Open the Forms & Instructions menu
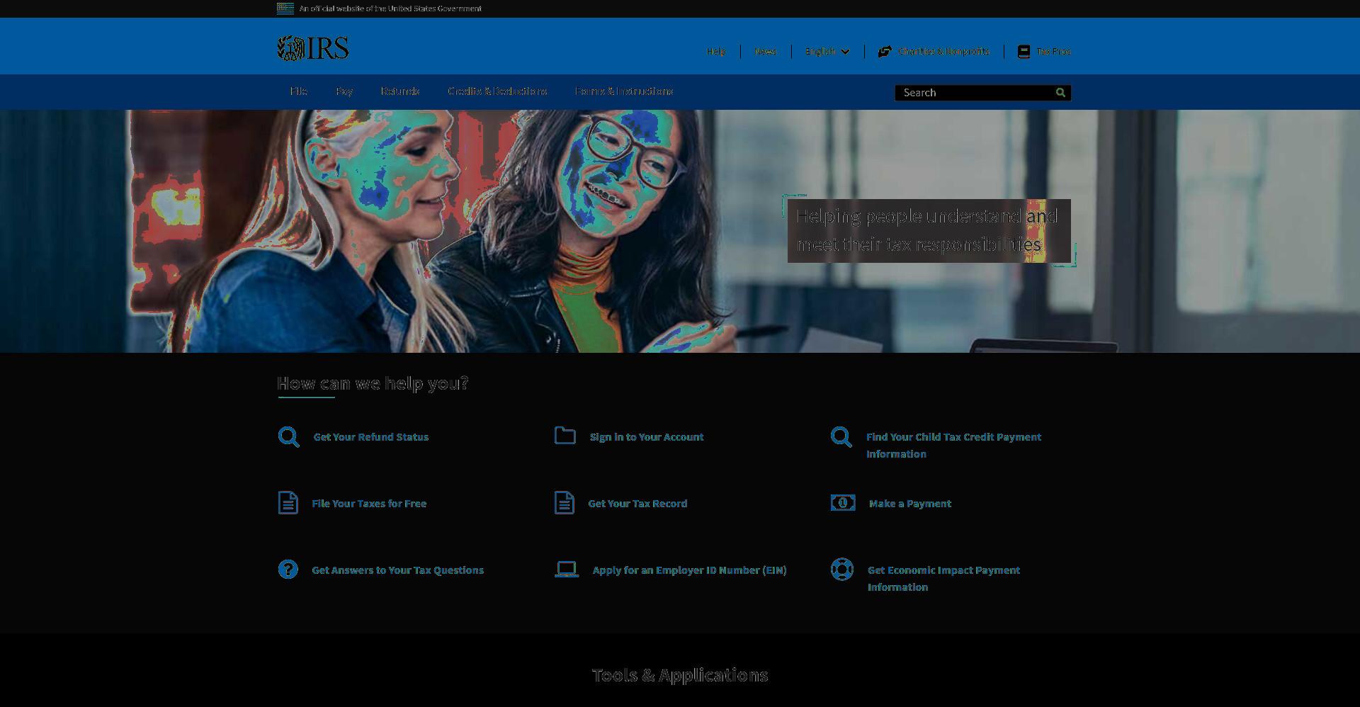The width and height of the screenshot is (1360, 707). [x=624, y=91]
